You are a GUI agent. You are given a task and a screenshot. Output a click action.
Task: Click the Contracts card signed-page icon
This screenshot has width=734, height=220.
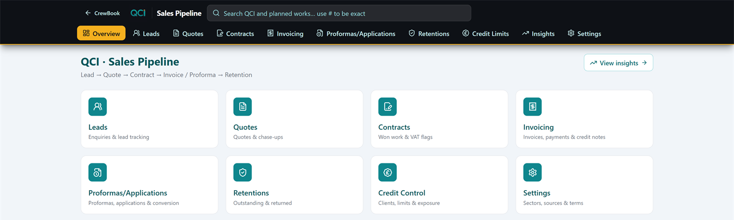[387, 106]
